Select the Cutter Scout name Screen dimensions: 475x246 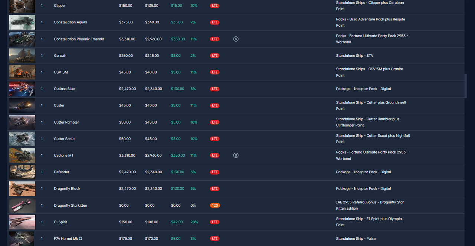coord(64,139)
